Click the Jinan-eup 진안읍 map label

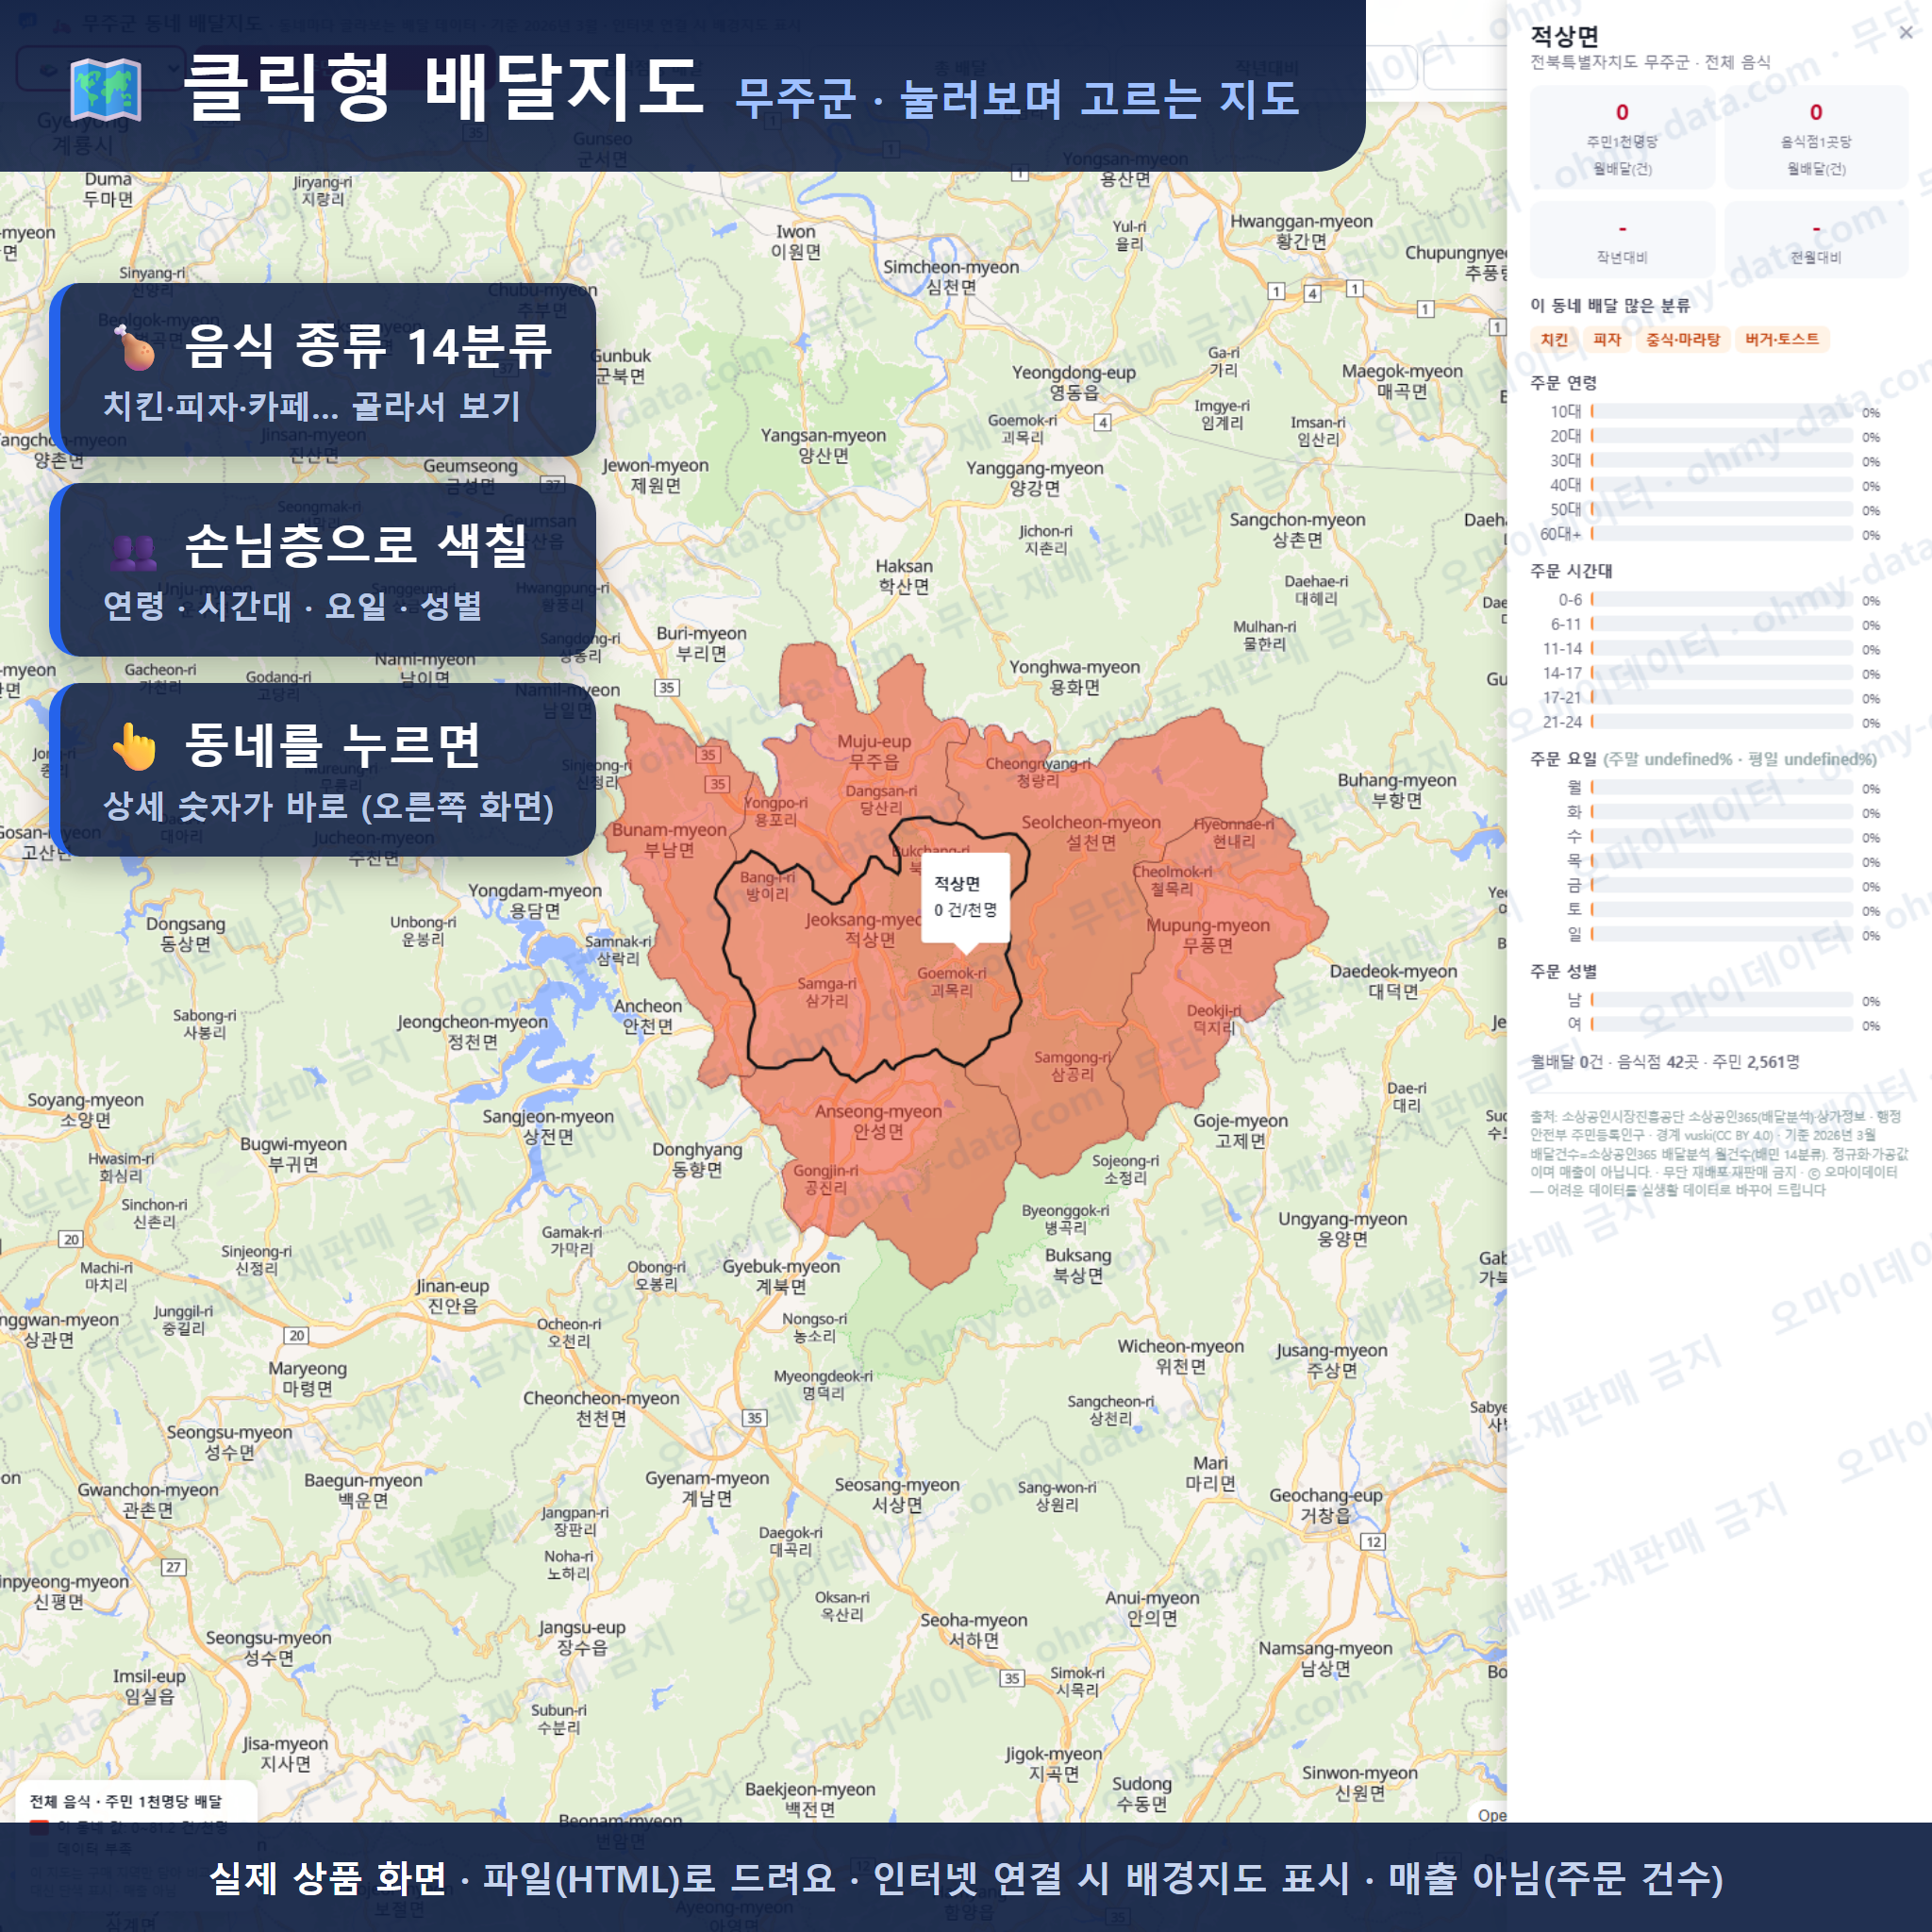(453, 1296)
